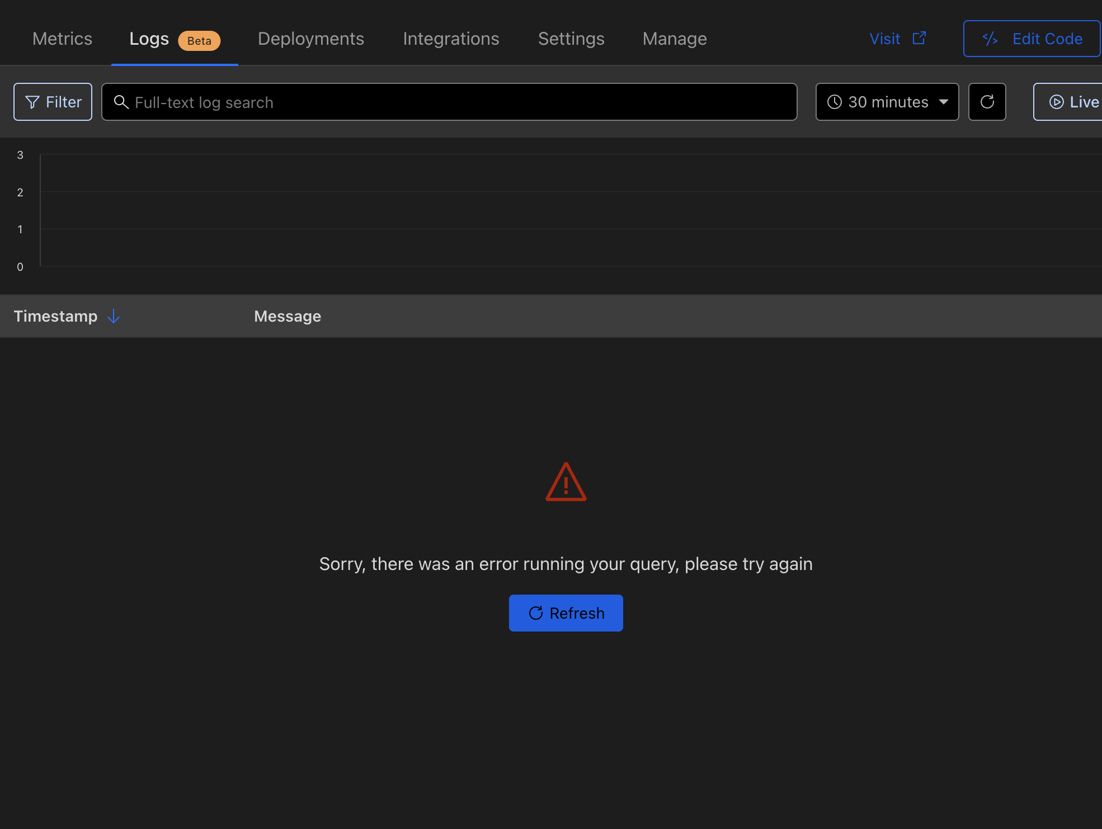
Task: Click the external link icon beside Visit
Action: 919,38
